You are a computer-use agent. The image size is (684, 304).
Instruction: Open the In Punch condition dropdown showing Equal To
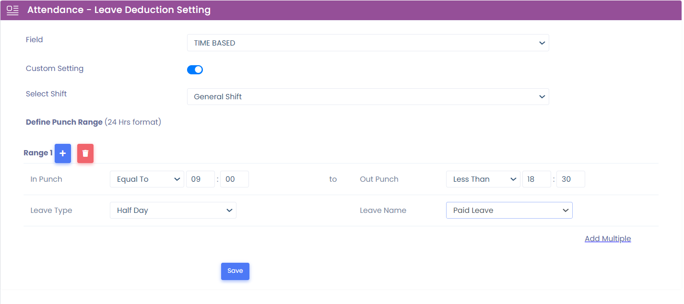click(x=147, y=179)
